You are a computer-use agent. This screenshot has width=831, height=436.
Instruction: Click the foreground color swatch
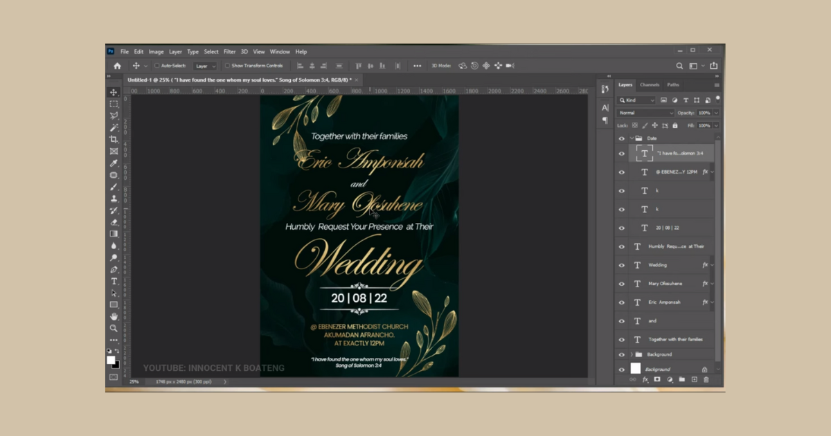111,360
